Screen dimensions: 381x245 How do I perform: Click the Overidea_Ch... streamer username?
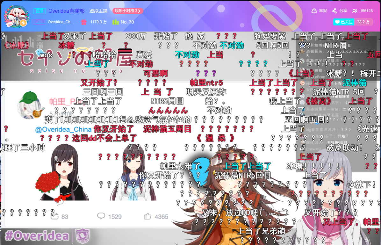coord(61,22)
